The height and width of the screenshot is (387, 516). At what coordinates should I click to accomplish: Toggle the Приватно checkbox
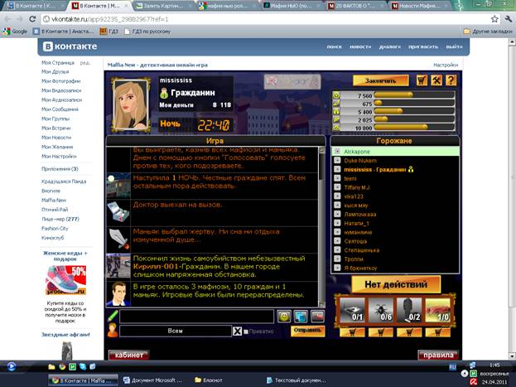click(246, 331)
